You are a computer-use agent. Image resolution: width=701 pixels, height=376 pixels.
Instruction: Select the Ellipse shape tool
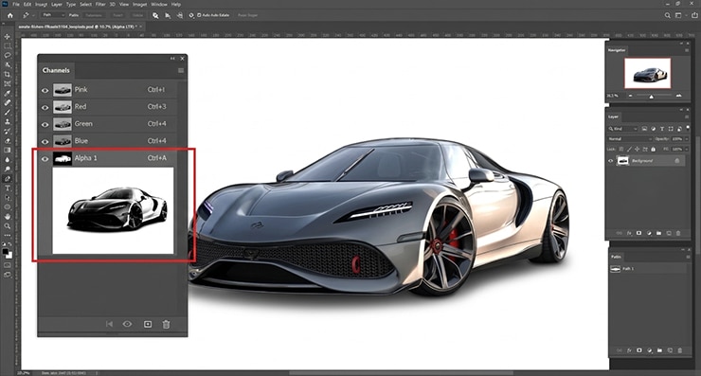(x=8, y=207)
